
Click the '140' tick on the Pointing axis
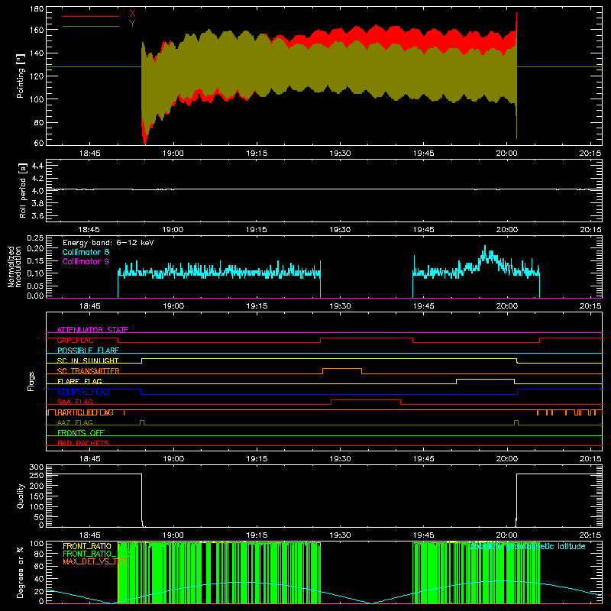click(37, 53)
